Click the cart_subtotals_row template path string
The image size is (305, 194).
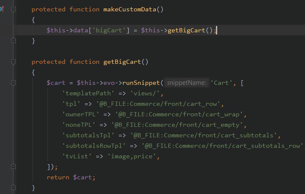[x=222, y=146]
